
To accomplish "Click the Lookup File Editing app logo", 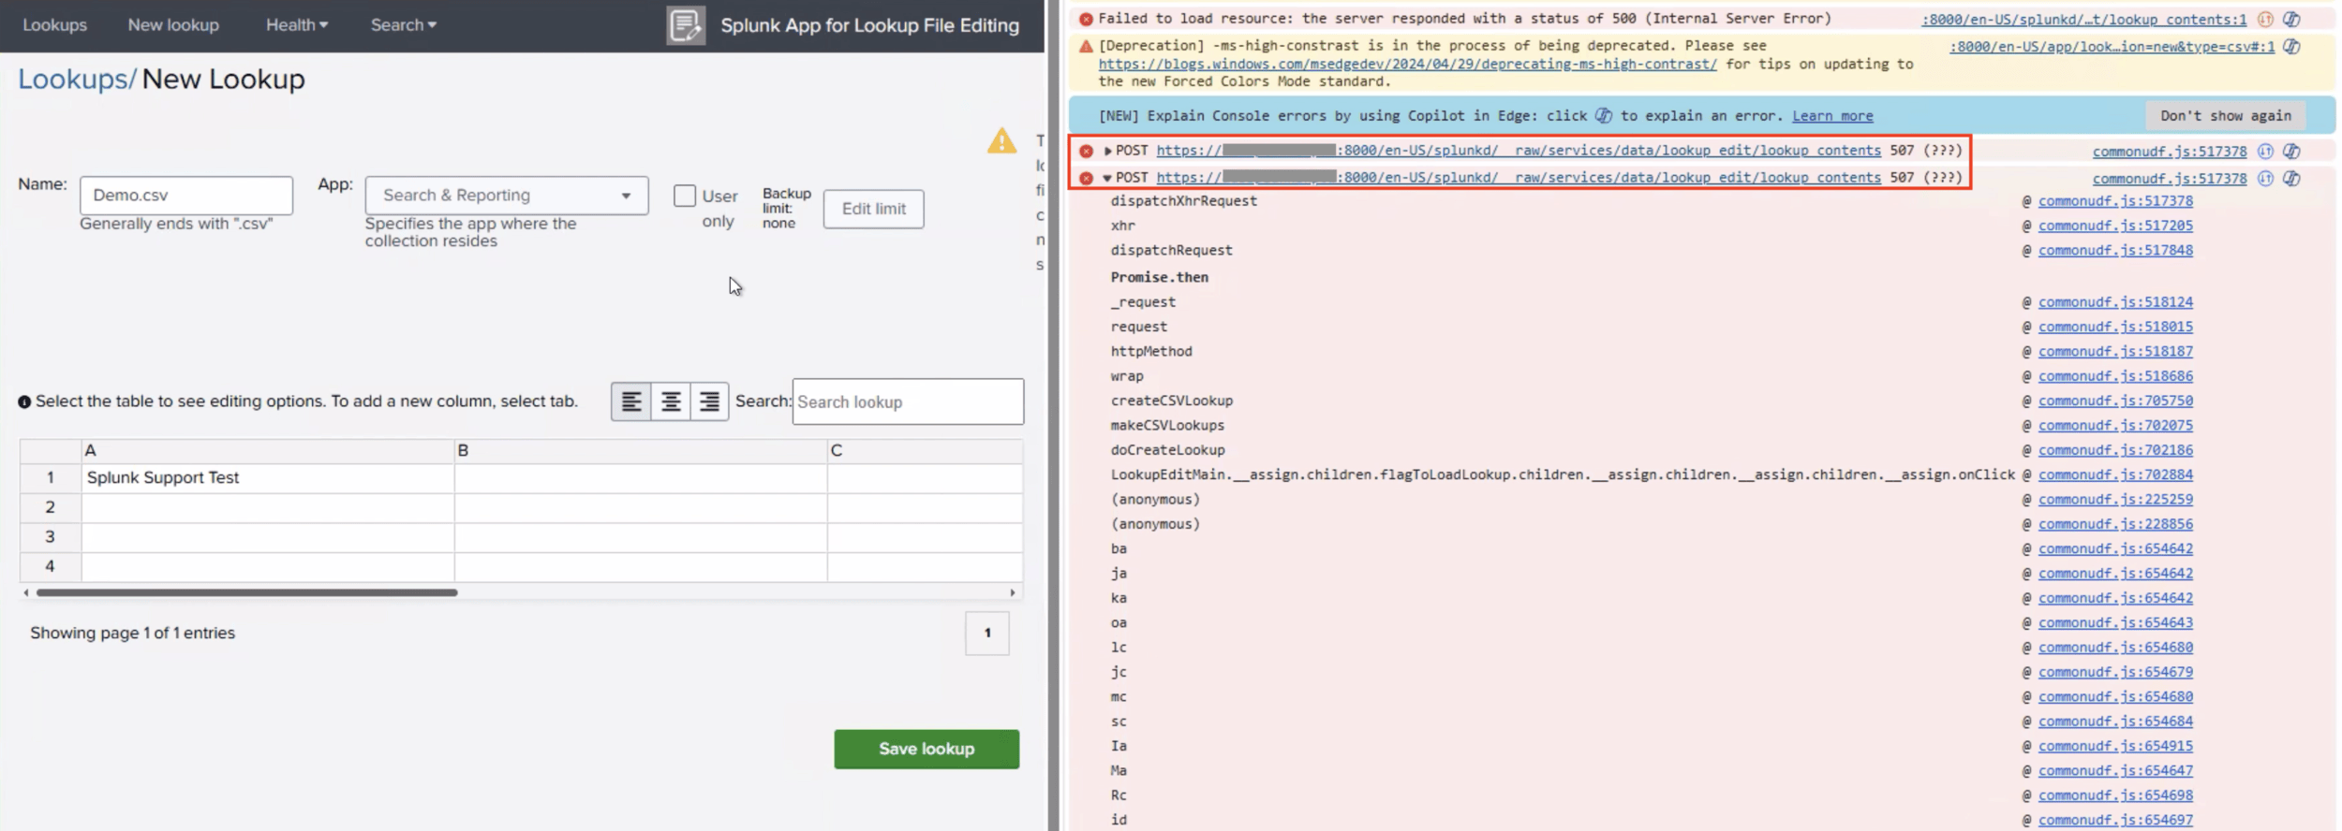I will pos(686,25).
